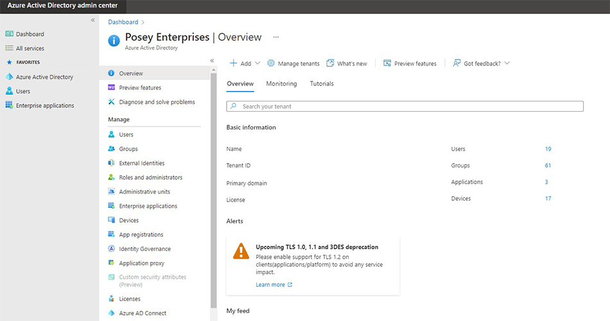Switch to the Overview tab

coord(240,83)
